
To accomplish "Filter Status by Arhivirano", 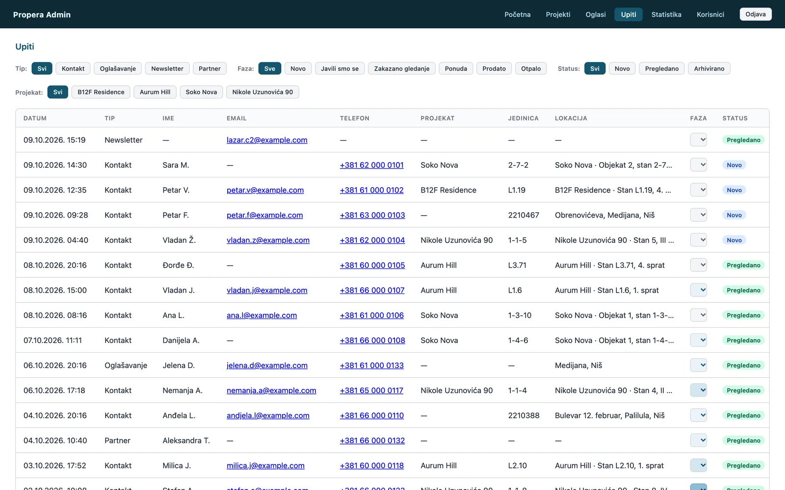I will click(x=709, y=69).
